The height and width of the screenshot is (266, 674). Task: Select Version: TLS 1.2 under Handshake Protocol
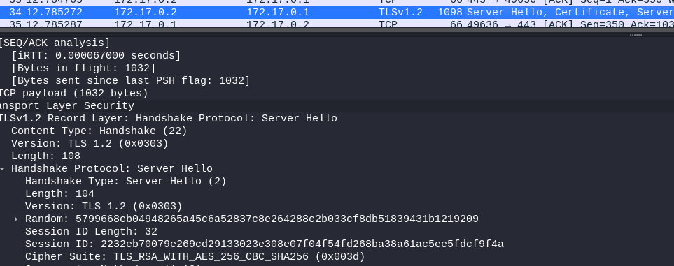coord(104,207)
